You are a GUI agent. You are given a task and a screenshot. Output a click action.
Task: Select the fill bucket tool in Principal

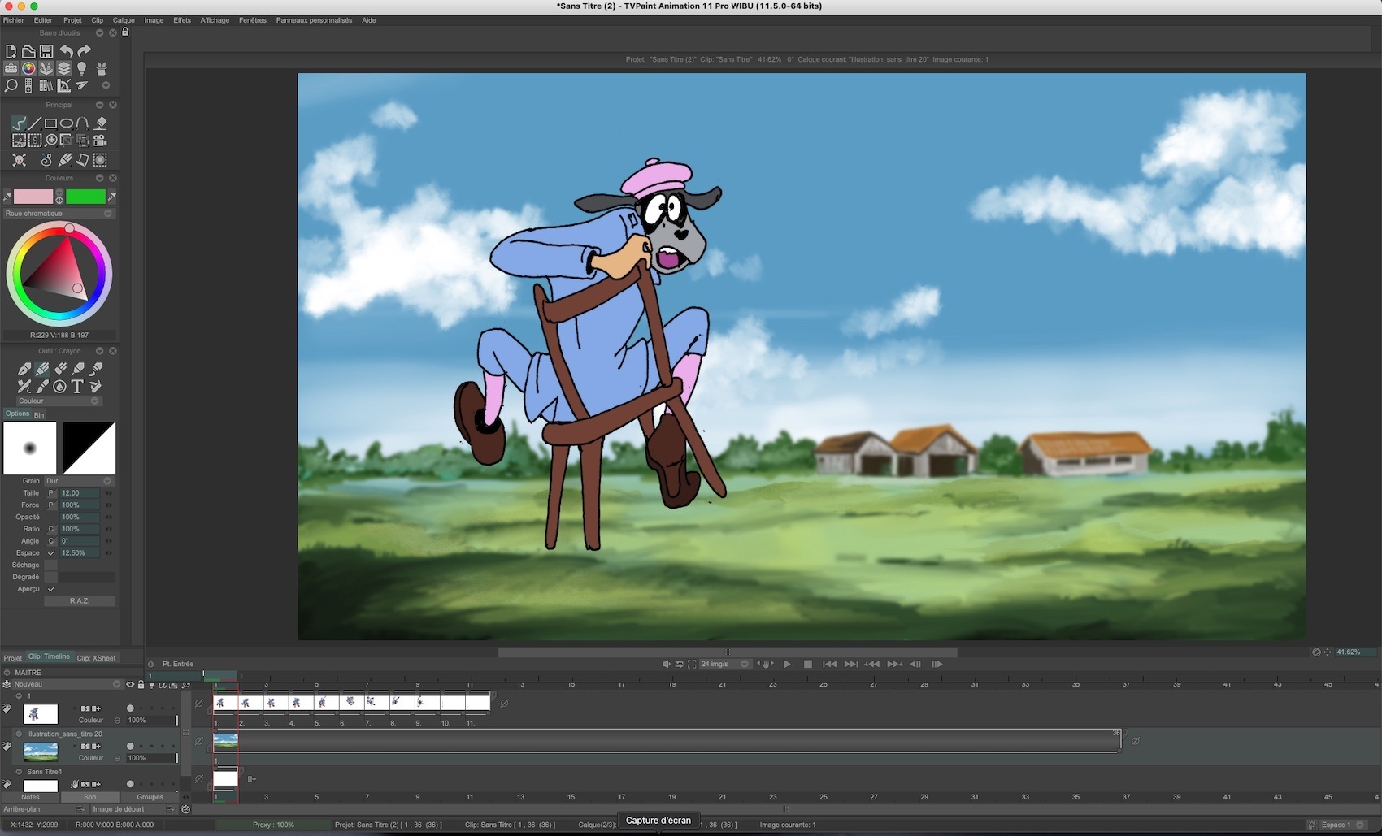[101, 123]
